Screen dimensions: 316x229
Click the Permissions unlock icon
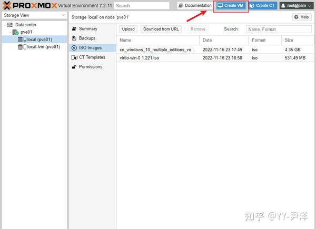(x=74, y=67)
